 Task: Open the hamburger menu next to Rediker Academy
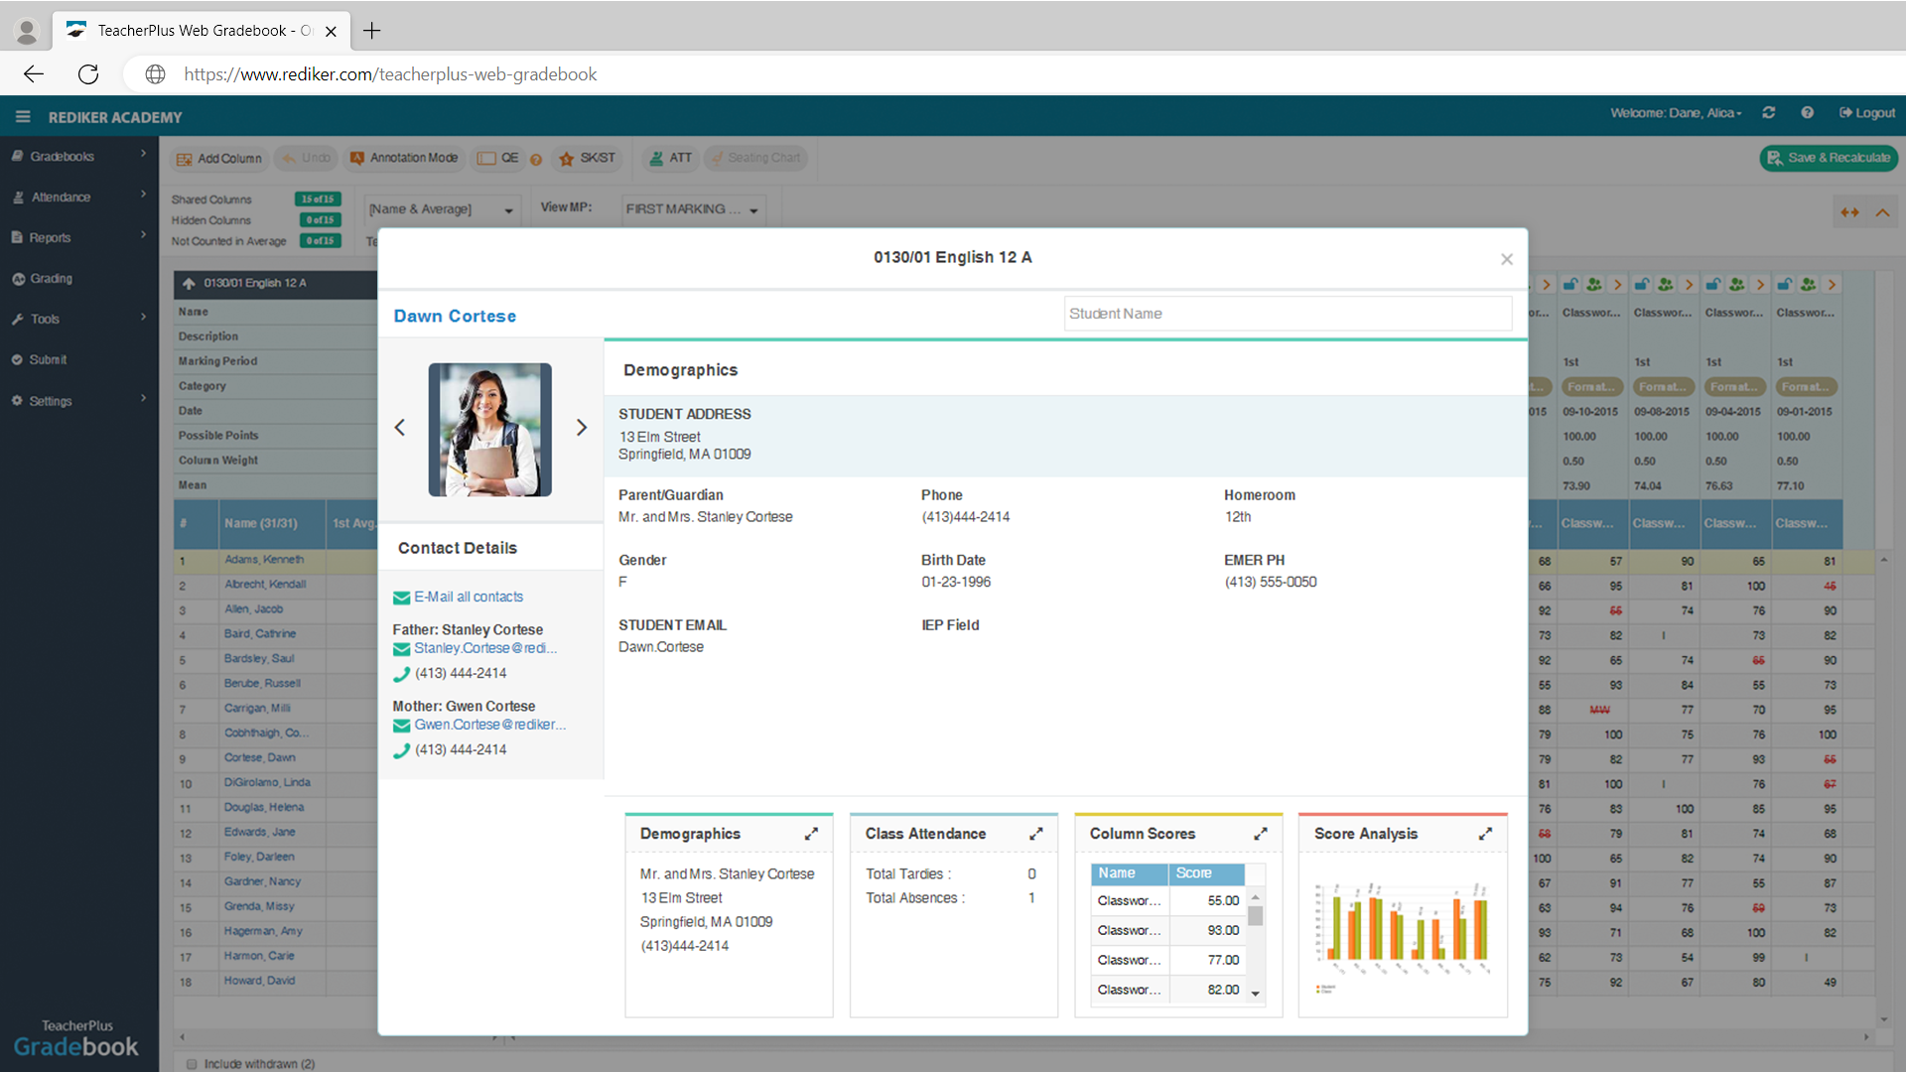(23, 117)
